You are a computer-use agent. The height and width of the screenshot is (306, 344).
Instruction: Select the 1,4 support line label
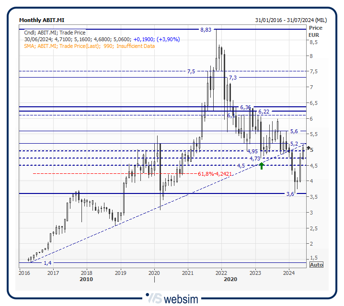point(48,263)
